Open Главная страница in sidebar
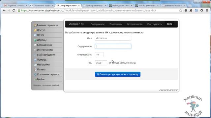 coord(47,25)
